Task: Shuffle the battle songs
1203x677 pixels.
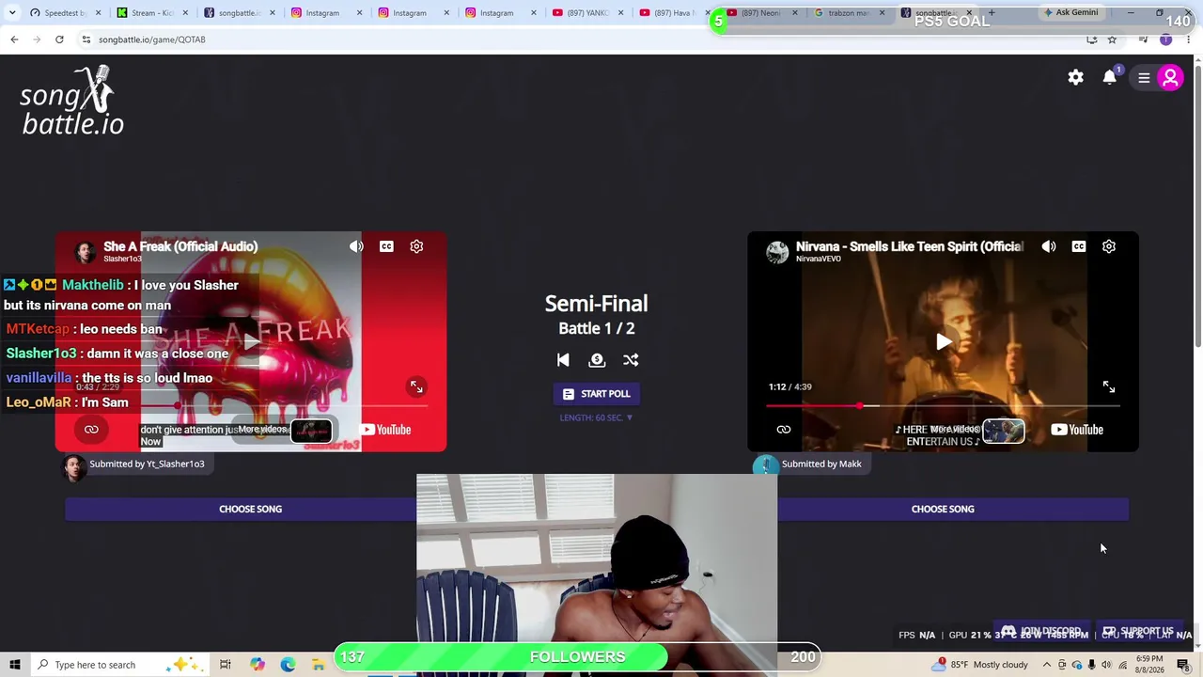Action: point(631,360)
